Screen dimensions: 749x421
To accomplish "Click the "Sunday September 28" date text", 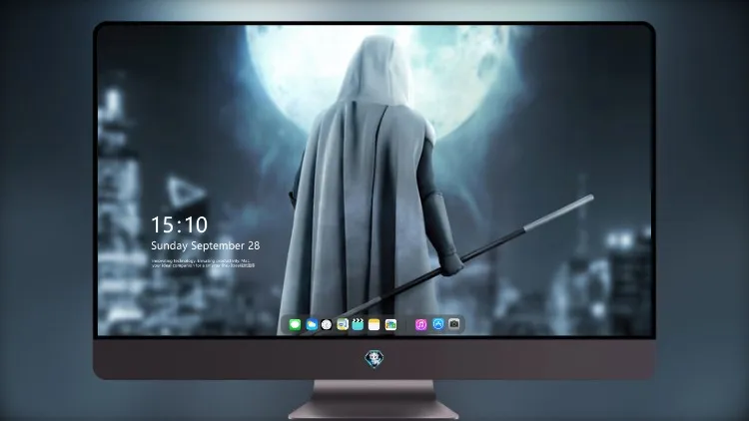I will tap(206, 245).
